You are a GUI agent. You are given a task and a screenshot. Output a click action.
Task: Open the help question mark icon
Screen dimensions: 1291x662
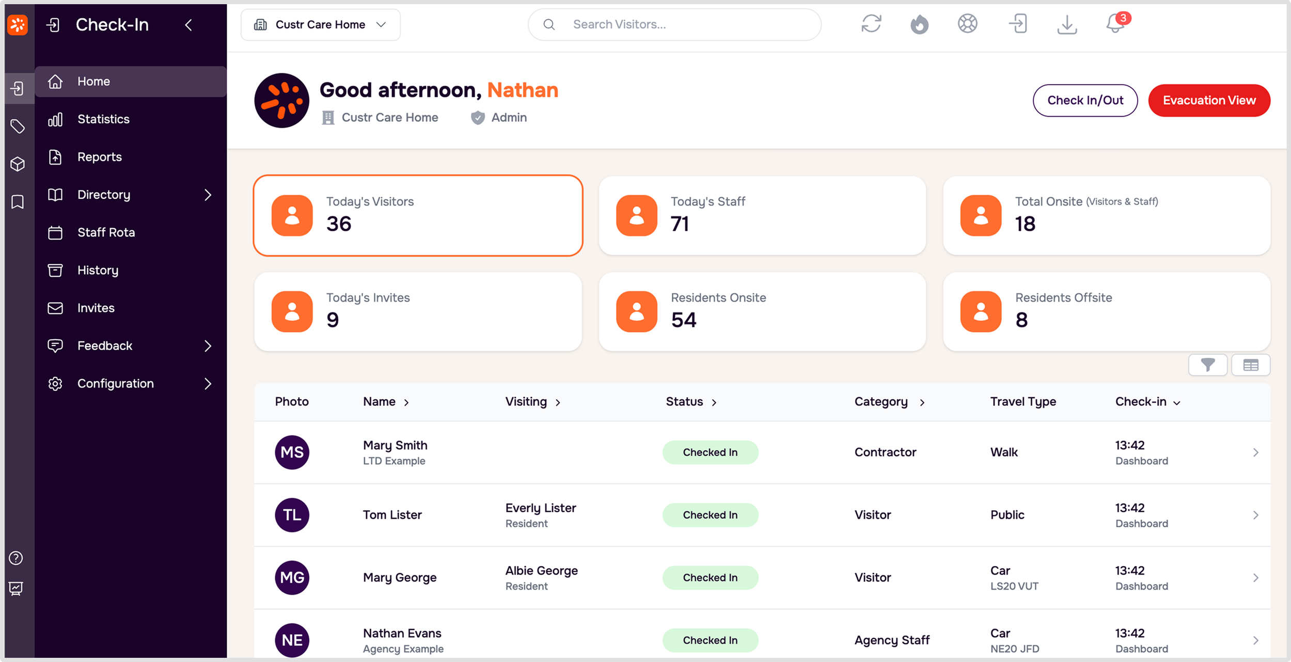(16, 558)
